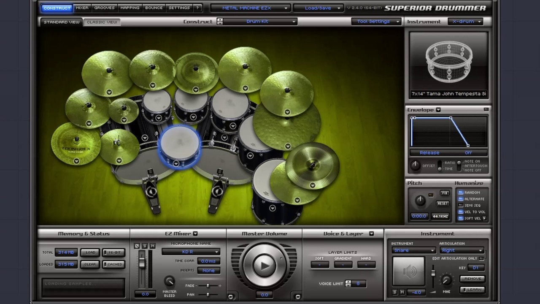Click left corner button below master volume
The image size is (540, 304).
click(x=231, y=297)
